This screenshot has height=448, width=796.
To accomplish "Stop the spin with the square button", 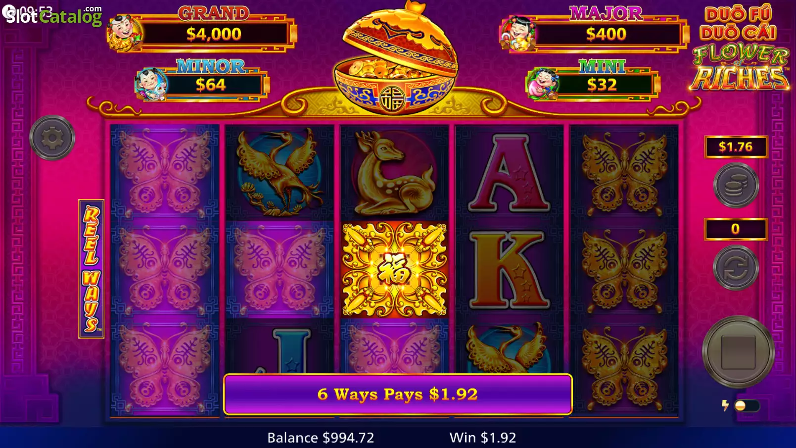I will (738, 352).
